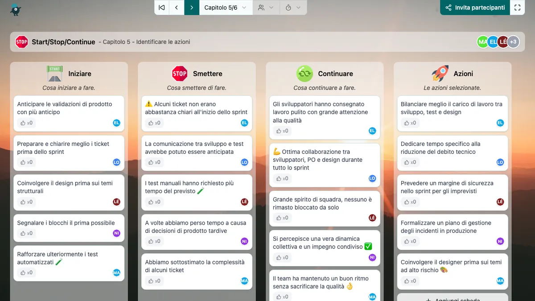Screen dimensions: 535x301
Task: Click the Continuare column green loop icon
Action: coord(305,74)
